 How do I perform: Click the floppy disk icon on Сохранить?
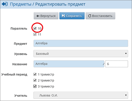(63, 16)
